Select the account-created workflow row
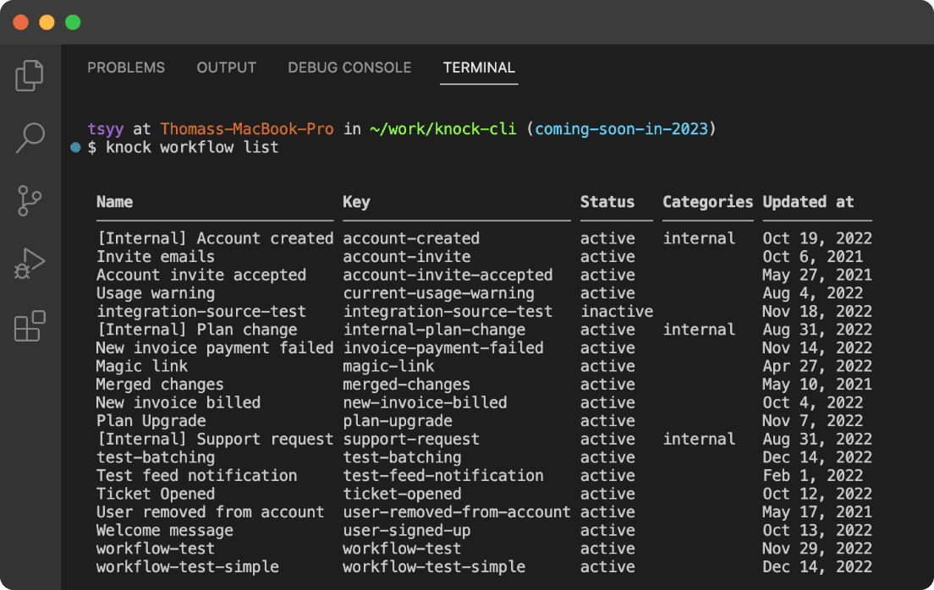 [254, 238]
